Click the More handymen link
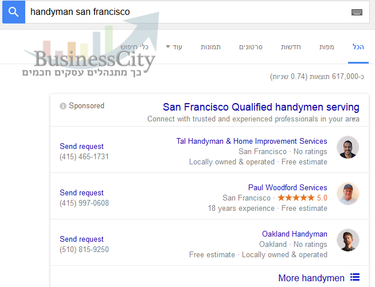The image size is (375, 287). [311, 278]
